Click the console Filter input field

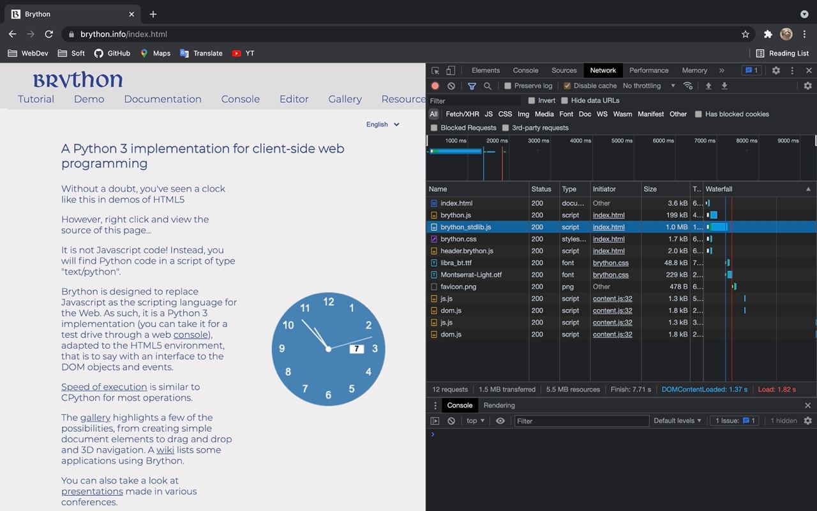(x=581, y=421)
